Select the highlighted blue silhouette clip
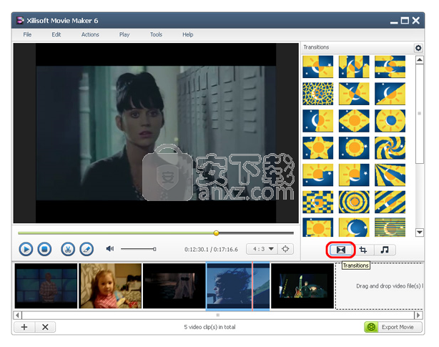The image size is (439, 347). (x=238, y=286)
